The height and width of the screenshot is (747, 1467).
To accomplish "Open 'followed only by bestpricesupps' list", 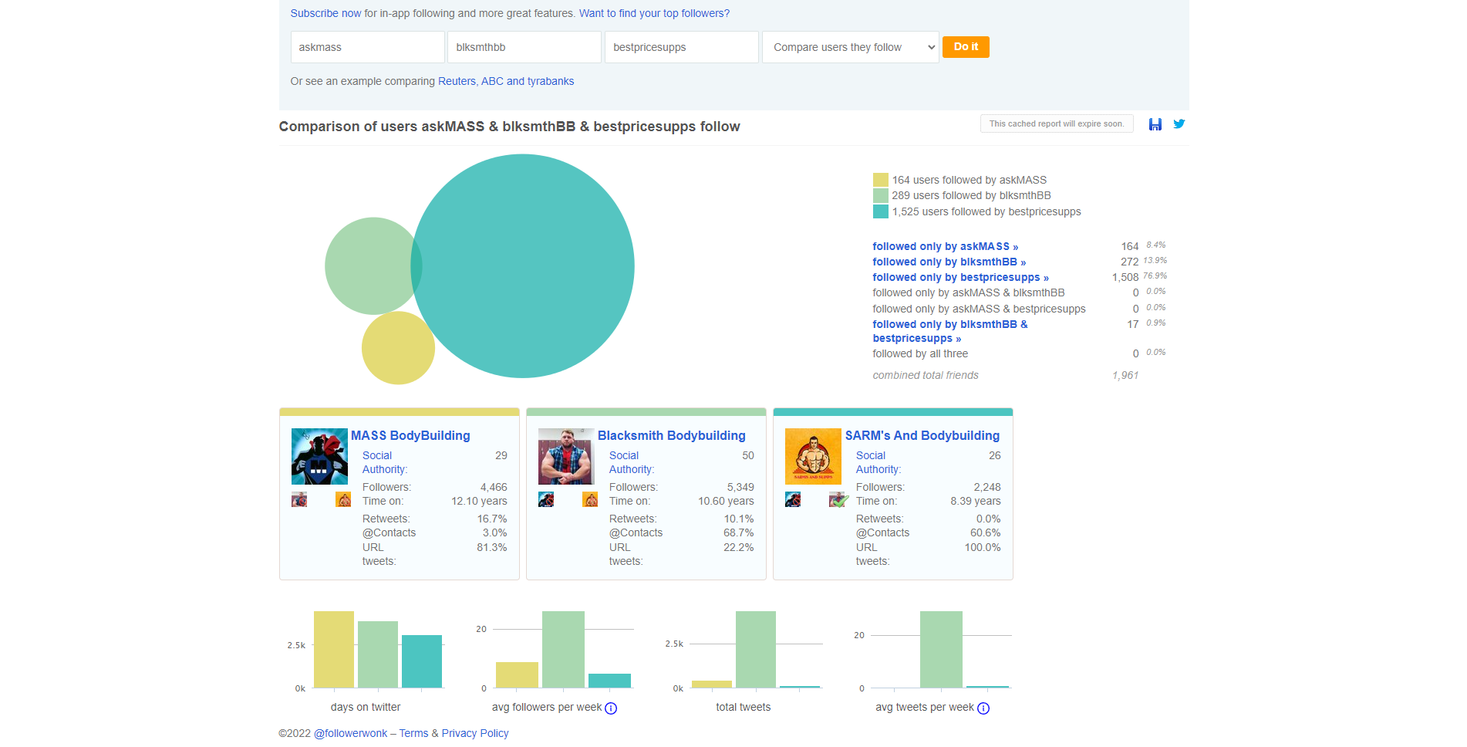I will click(x=960, y=277).
